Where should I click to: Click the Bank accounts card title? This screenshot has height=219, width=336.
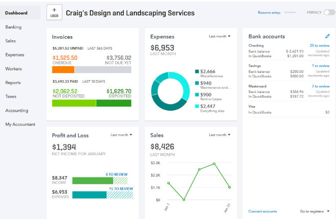click(267, 36)
